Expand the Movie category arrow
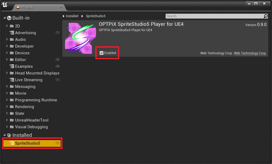This screenshot has width=272, height=164. [x=7, y=93]
